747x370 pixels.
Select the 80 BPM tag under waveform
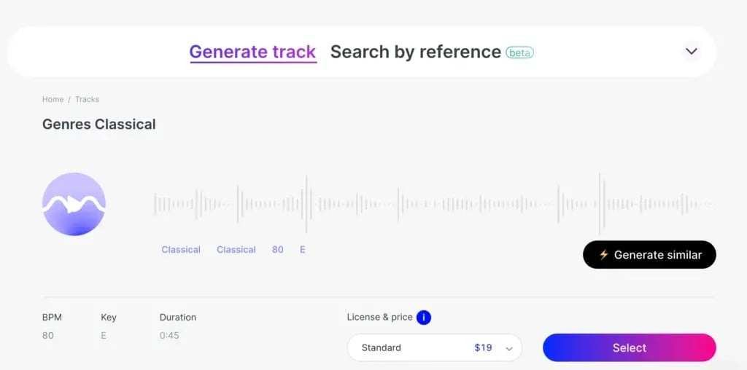277,250
